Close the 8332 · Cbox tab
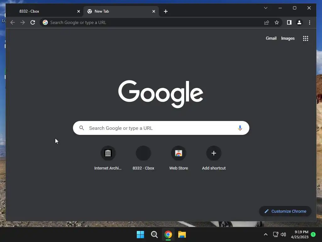This screenshot has width=322, height=242. (x=78, y=11)
